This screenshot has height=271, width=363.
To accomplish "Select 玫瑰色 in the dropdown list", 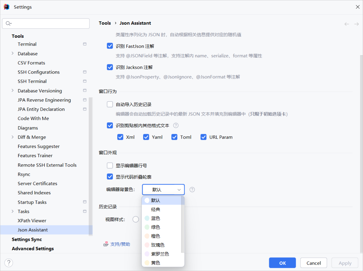I will point(158,245).
